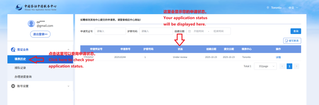Click the user avatar icon
The width and height of the screenshot is (319, 105).
(31, 24)
